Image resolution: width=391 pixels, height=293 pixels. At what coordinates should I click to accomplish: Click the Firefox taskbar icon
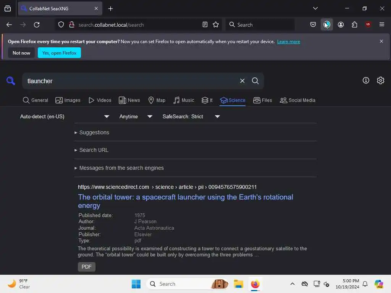(x=255, y=284)
